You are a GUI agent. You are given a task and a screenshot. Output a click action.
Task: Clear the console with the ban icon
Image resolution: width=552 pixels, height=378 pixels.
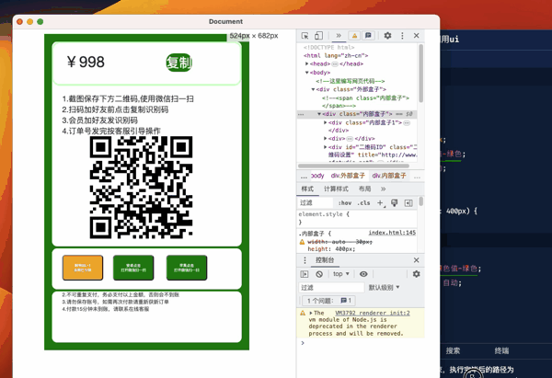[319, 274]
